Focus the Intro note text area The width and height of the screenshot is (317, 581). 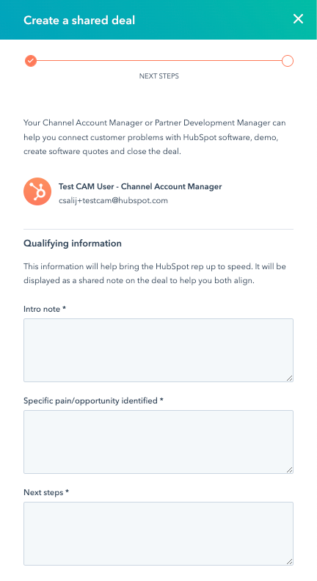[x=158, y=350]
